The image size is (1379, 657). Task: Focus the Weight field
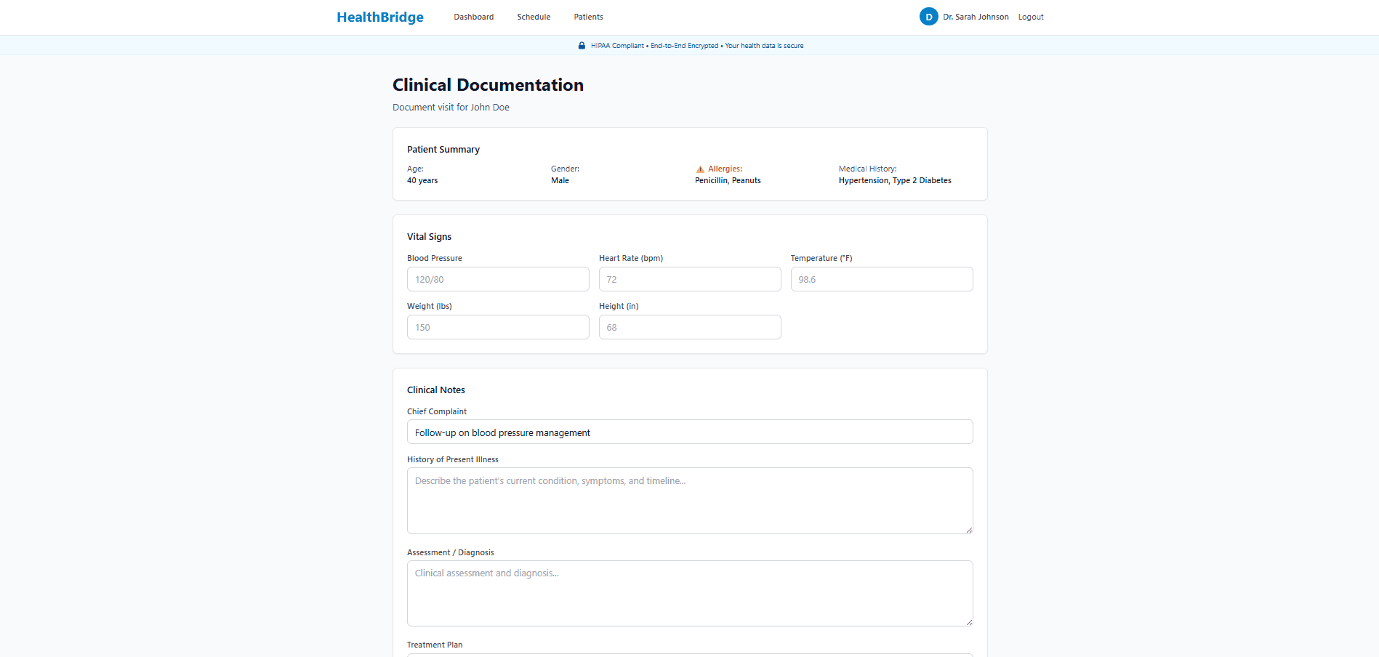click(498, 327)
